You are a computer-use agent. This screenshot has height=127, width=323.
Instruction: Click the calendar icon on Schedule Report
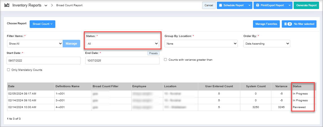[x=221, y=5]
